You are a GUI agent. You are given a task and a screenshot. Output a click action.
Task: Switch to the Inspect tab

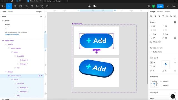click(x=167, y=12)
